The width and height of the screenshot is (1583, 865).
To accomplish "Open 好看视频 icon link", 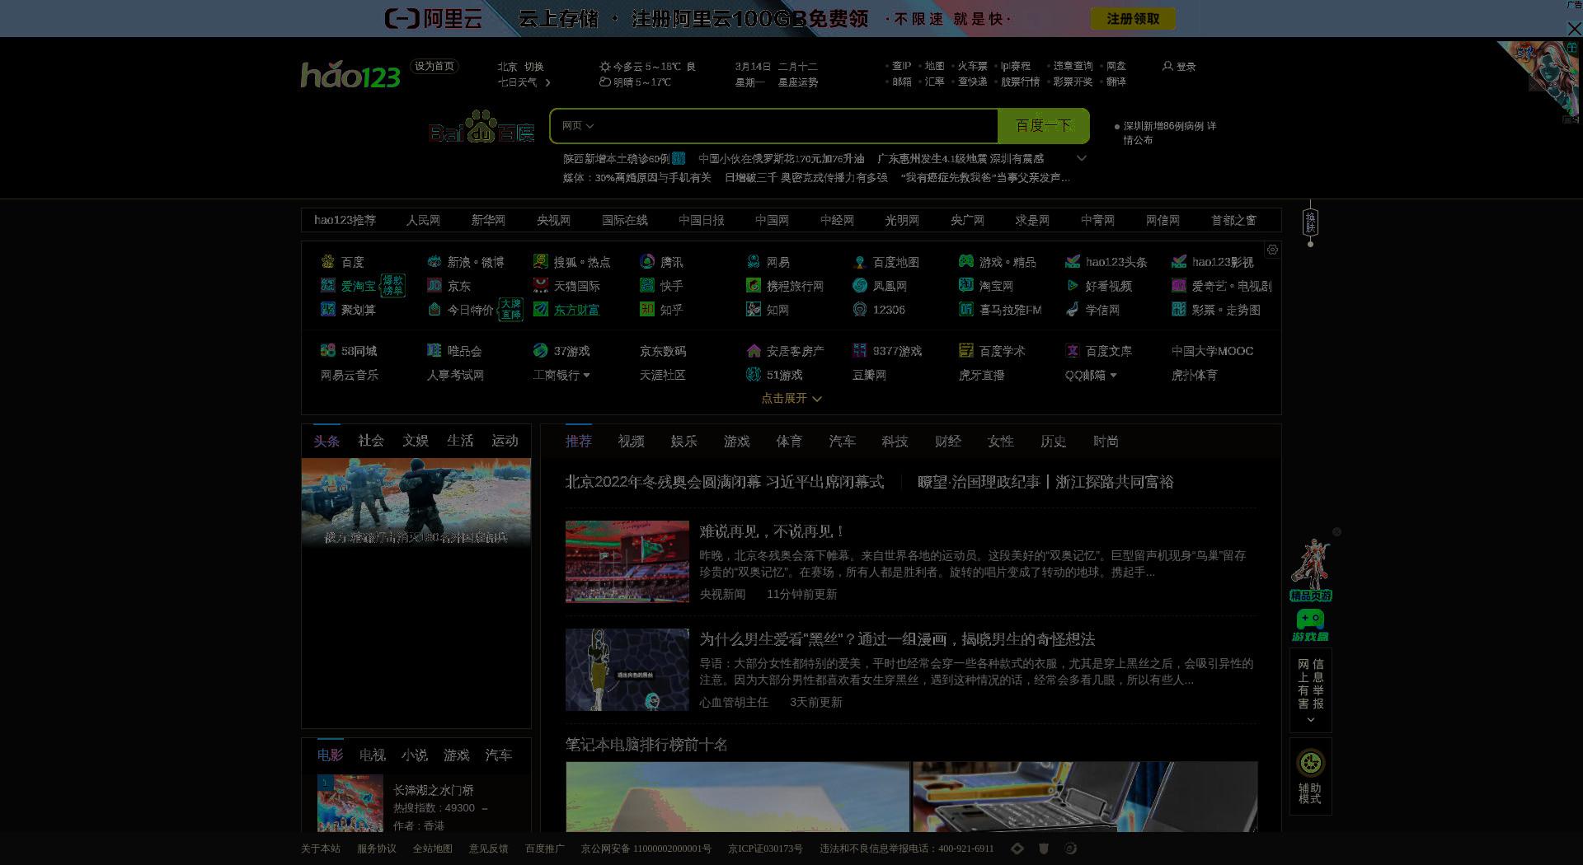I will coord(1073,286).
